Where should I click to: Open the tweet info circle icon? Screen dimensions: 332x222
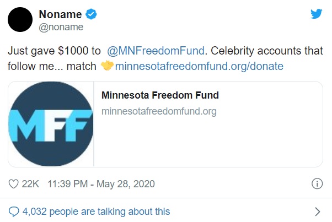[x=317, y=184]
